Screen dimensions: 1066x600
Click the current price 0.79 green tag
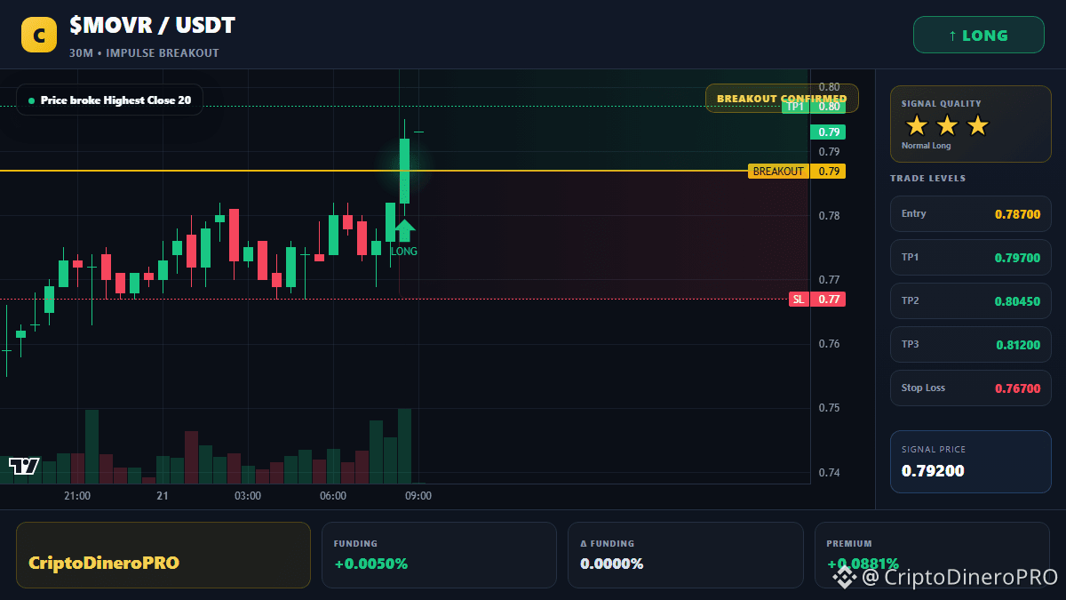pos(828,132)
